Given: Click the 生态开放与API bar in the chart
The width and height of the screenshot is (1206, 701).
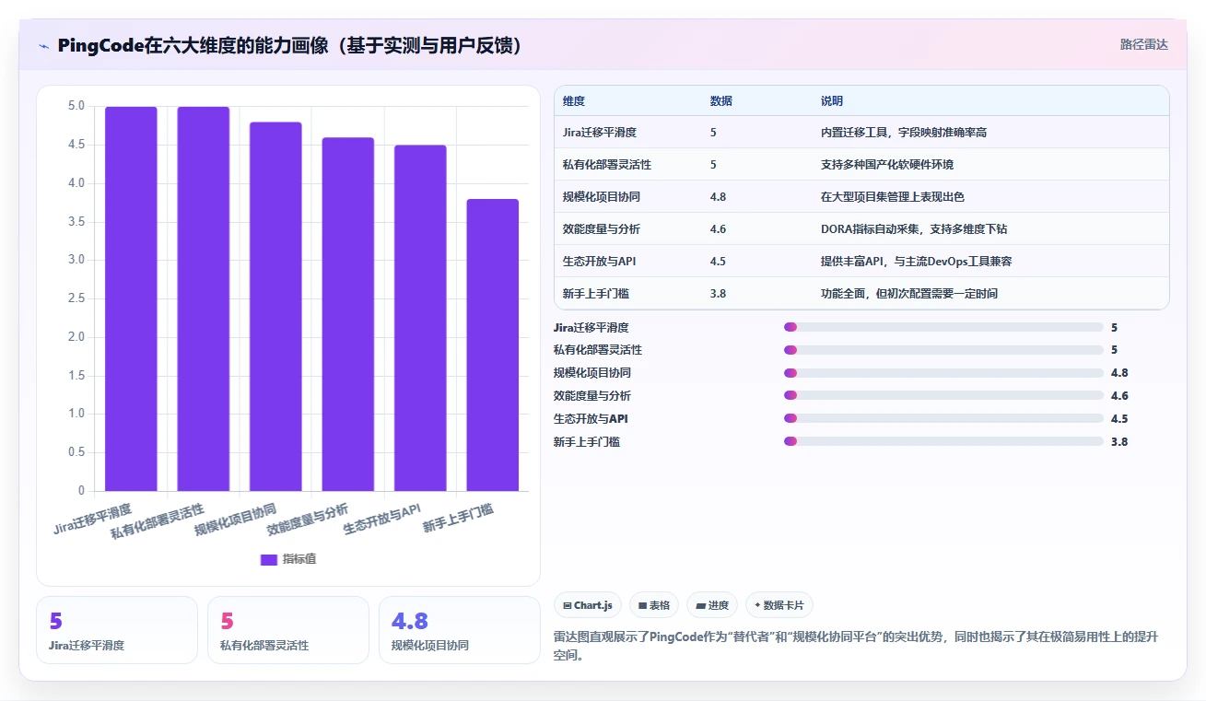Looking at the screenshot, I should 420,318.
